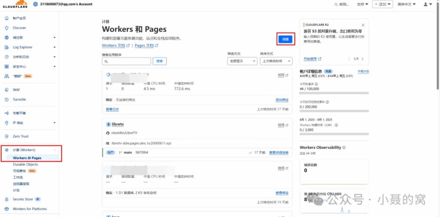Click the 安全中心 icon
This screenshot has height=217, width=440.
click(x=7, y=67)
